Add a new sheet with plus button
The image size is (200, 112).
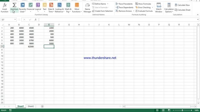coord(42,106)
